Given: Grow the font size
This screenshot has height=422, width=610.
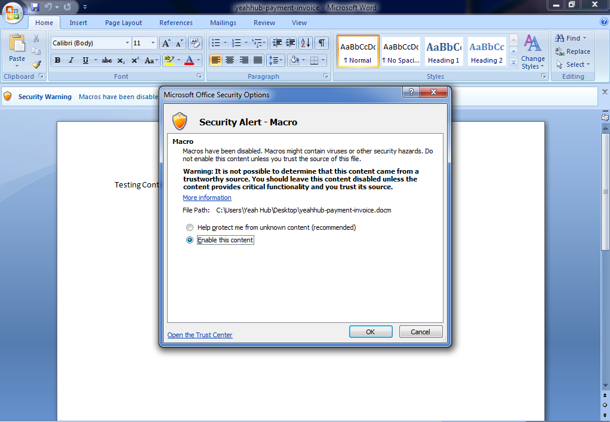Looking at the screenshot, I should point(166,43).
